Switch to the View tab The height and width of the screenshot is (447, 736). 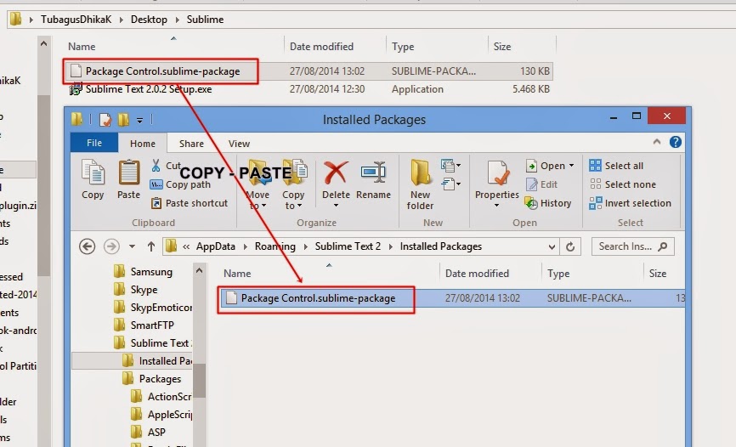tap(239, 144)
